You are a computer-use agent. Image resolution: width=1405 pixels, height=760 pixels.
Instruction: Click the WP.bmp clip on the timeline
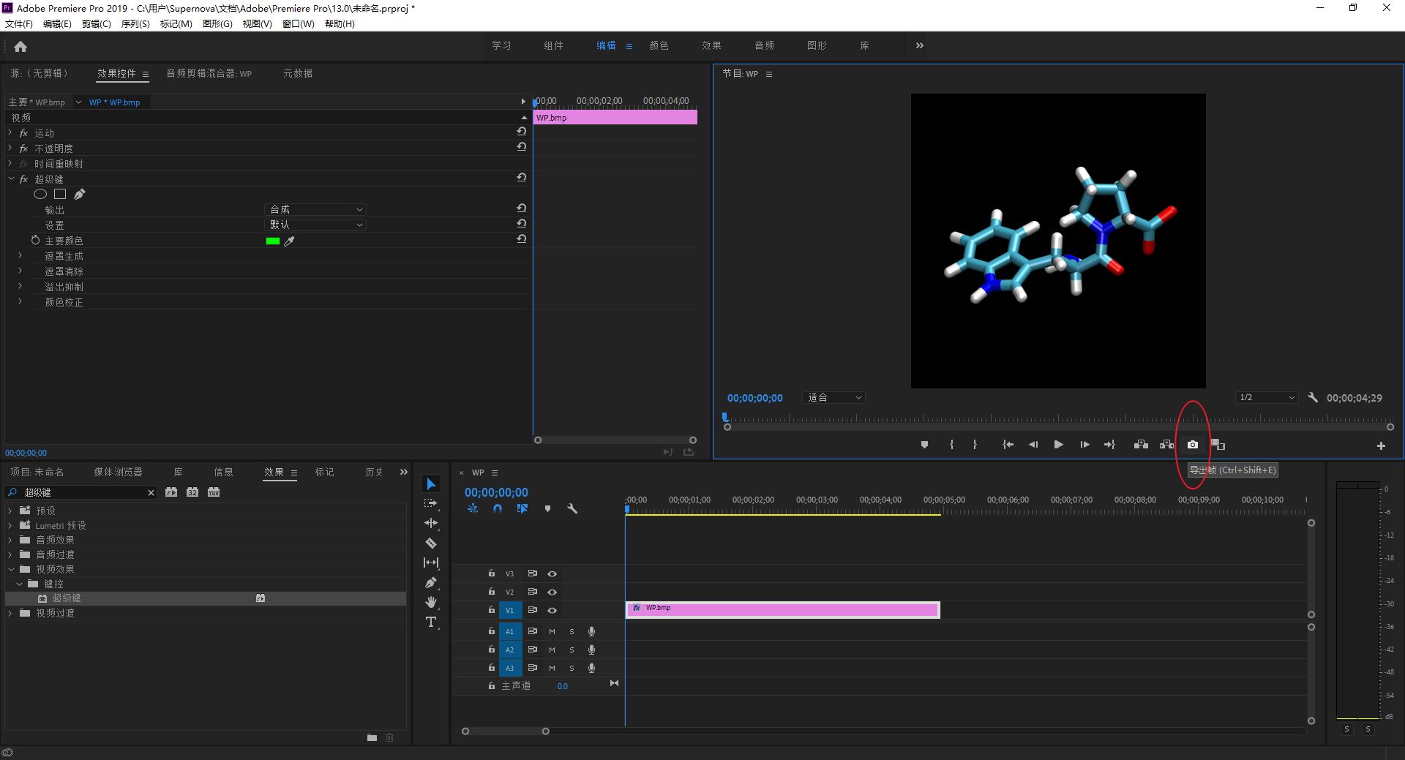[783, 609]
